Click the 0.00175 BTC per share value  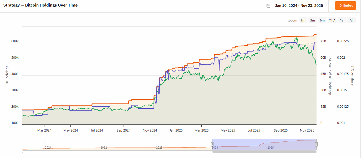click(x=343, y=74)
